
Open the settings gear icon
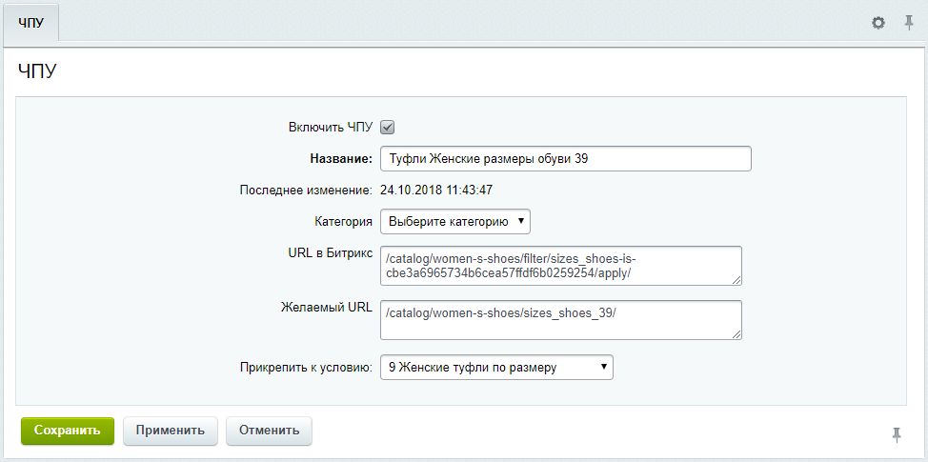click(x=878, y=23)
